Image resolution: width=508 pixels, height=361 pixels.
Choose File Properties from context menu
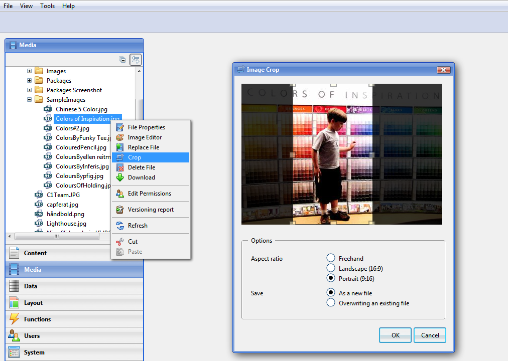click(146, 127)
